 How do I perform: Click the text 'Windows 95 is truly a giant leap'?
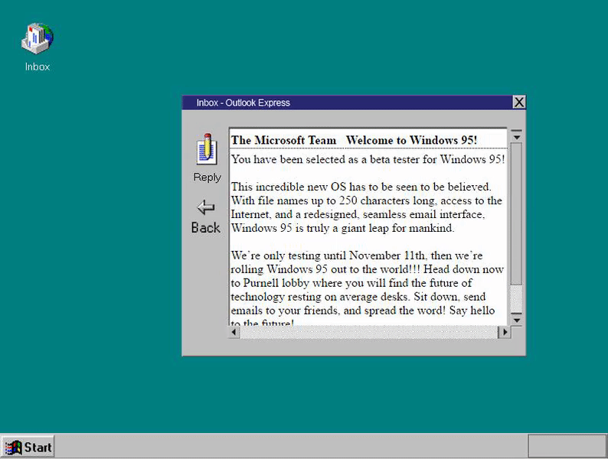click(x=310, y=228)
